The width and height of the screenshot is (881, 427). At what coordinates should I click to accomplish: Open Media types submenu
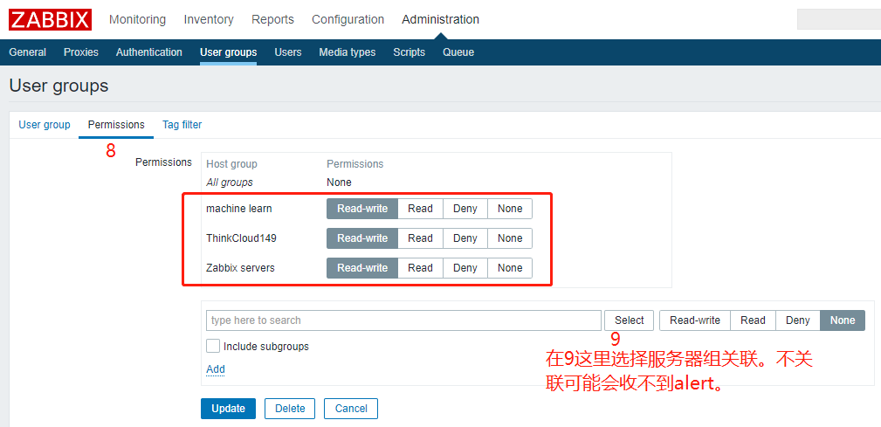click(x=348, y=52)
